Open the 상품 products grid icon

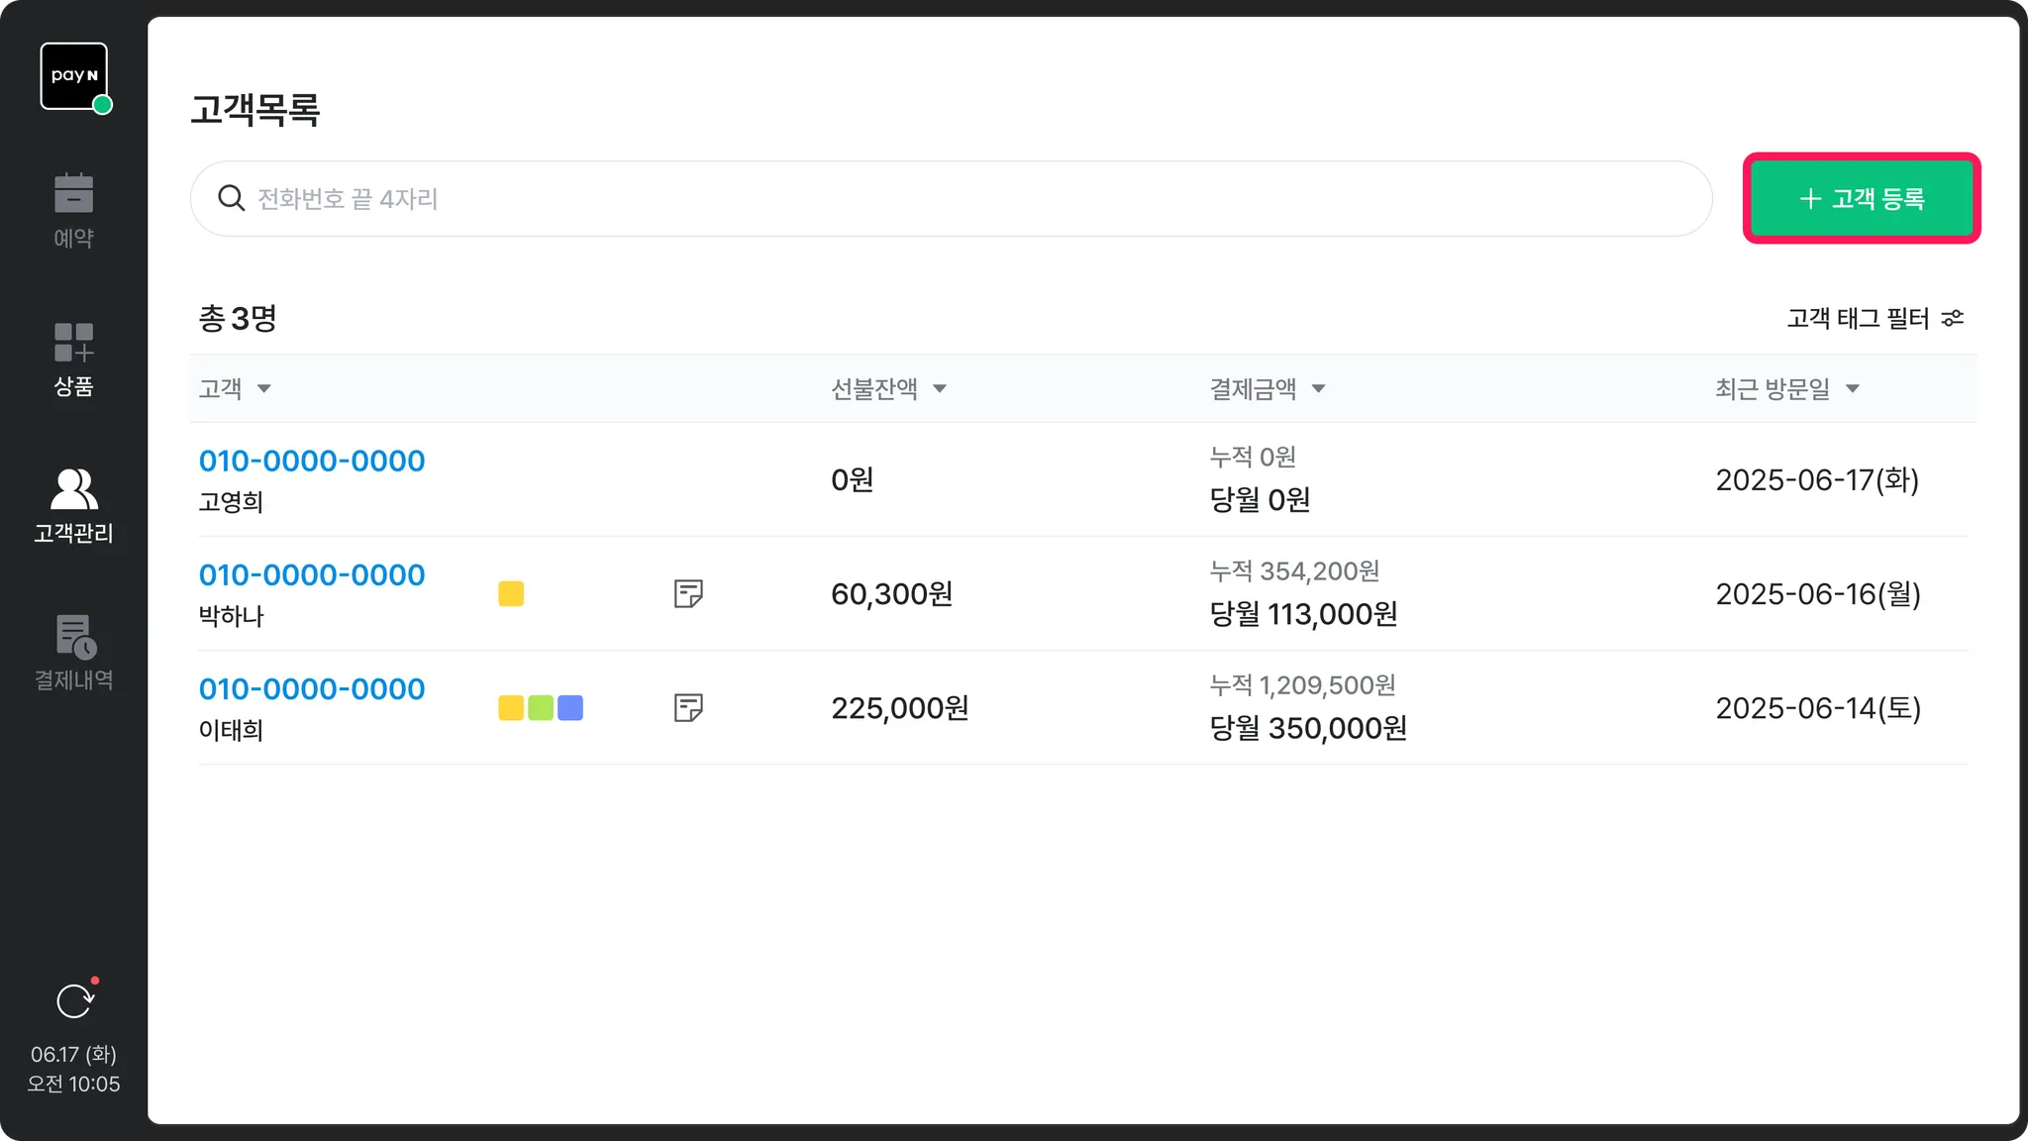pos(73,343)
